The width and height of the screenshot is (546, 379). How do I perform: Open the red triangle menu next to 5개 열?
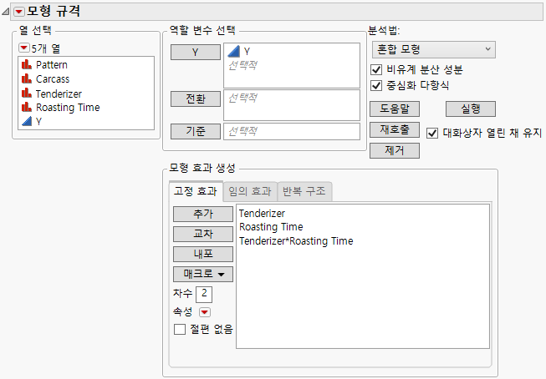pyautogui.click(x=23, y=48)
